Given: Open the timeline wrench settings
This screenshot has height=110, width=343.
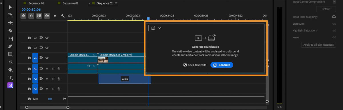Looking at the screenshot, I should tap(63, 16).
